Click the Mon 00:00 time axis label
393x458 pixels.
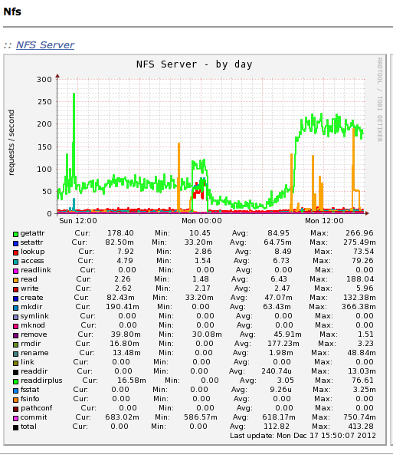[201, 221]
